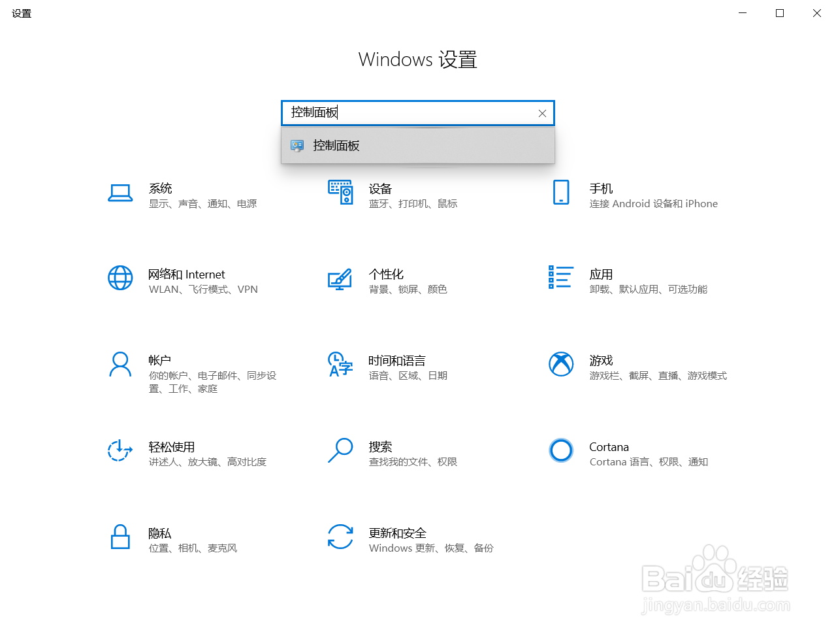The width and height of the screenshot is (836, 634).
Task: Open the 系统 laptop icon
Action: tap(120, 193)
